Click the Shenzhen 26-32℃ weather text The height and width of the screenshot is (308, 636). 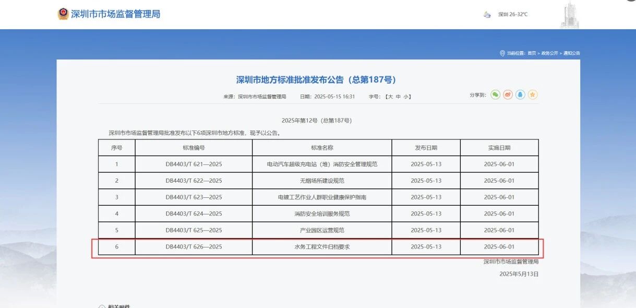point(513,15)
